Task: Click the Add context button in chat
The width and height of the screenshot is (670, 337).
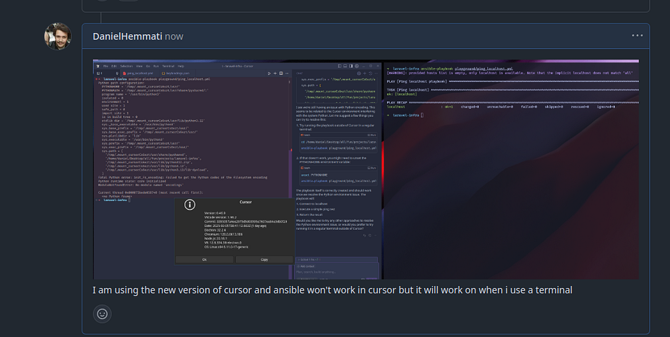Action: 308,265
